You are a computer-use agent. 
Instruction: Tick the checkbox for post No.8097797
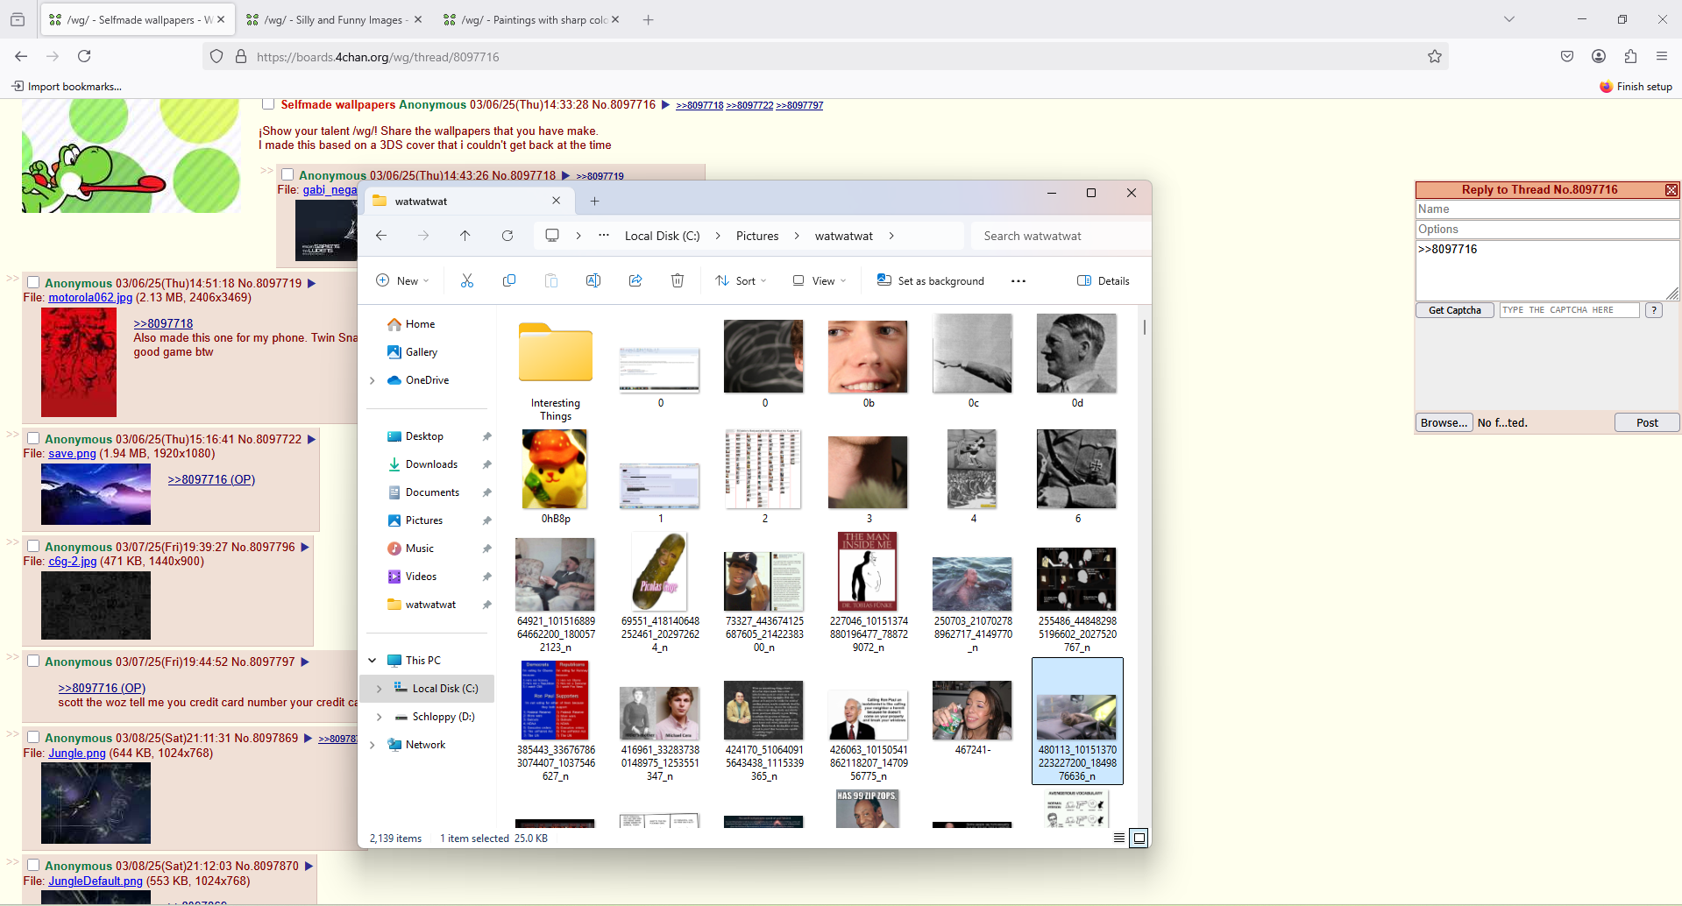pyautogui.click(x=33, y=661)
